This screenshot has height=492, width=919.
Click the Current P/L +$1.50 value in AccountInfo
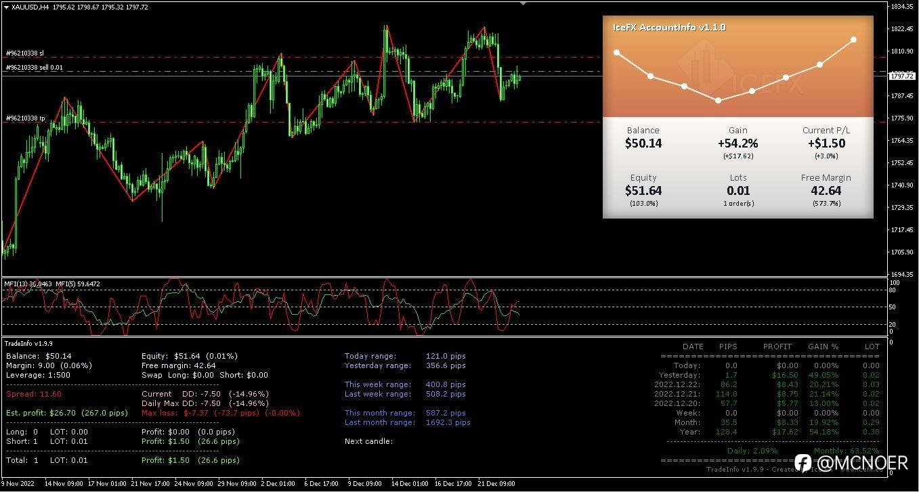[x=826, y=143]
